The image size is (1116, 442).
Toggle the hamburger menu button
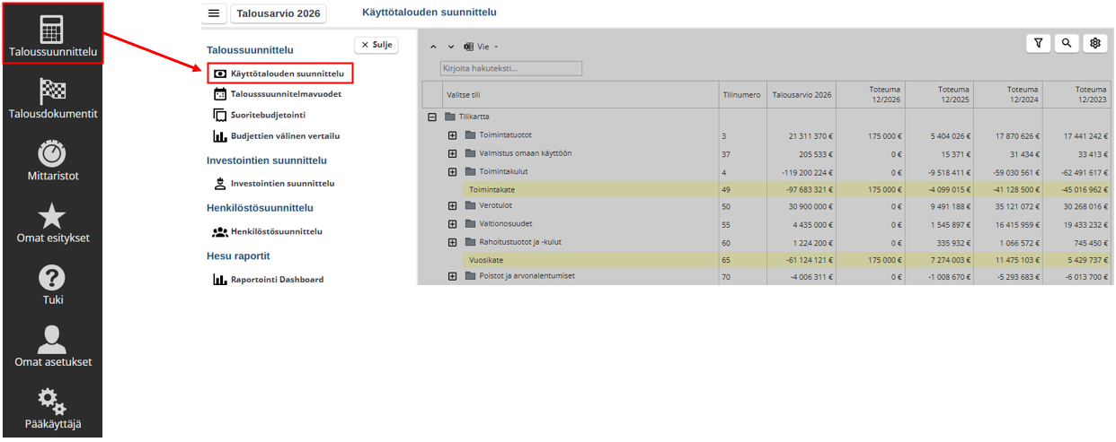click(213, 13)
